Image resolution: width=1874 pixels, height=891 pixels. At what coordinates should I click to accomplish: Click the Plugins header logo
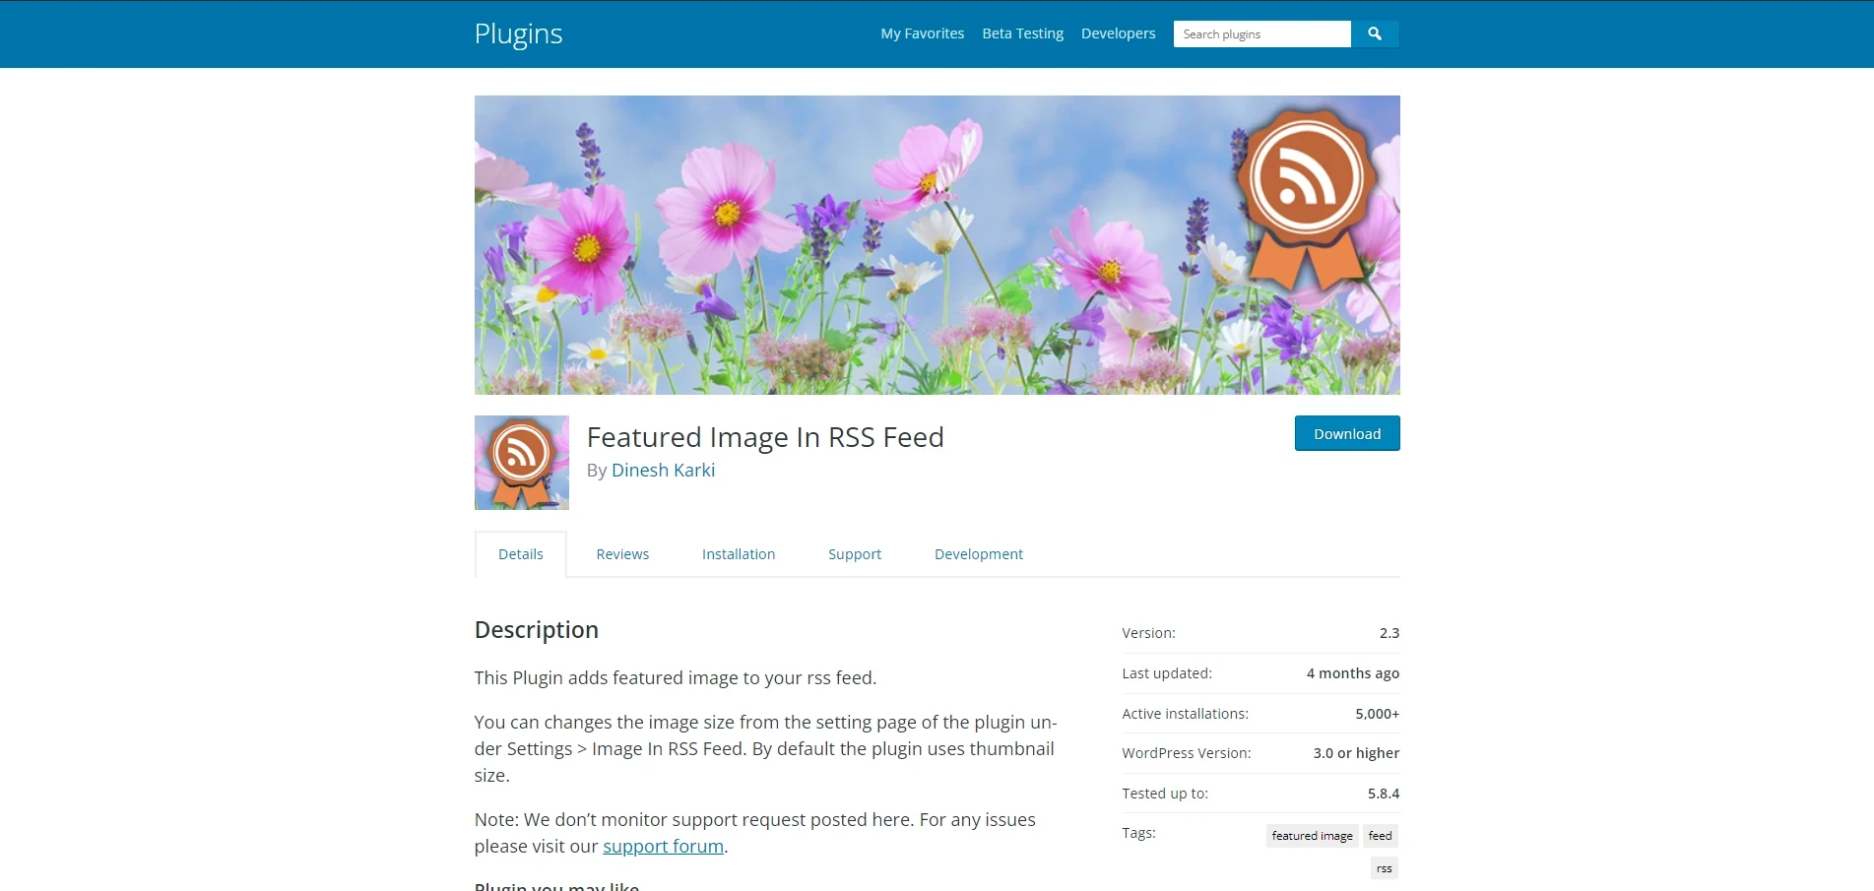point(518,33)
